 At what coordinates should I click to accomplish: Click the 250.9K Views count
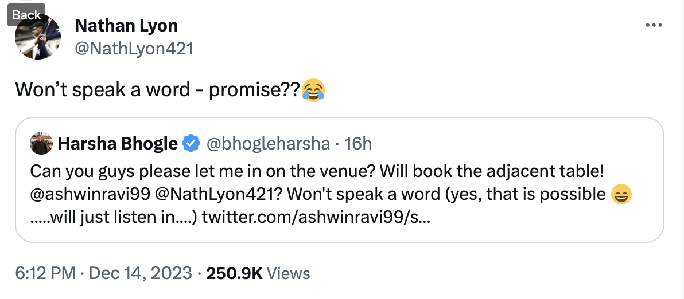pyautogui.click(x=258, y=273)
